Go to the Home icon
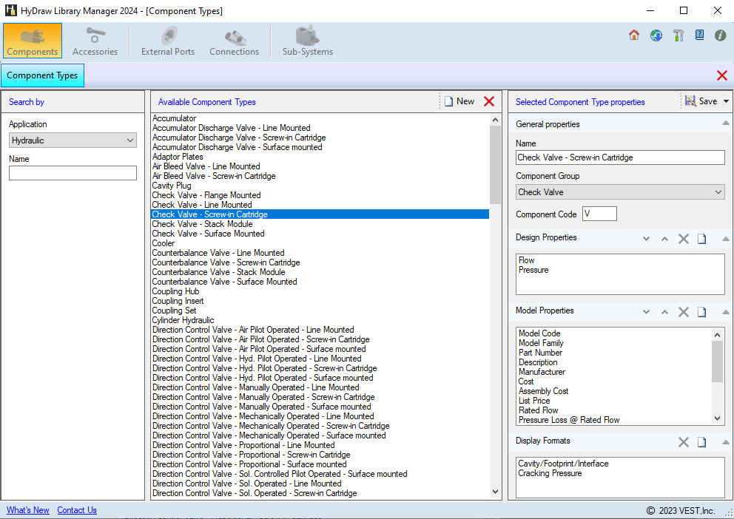This screenshot has width=734, height=519. [634, 35]
